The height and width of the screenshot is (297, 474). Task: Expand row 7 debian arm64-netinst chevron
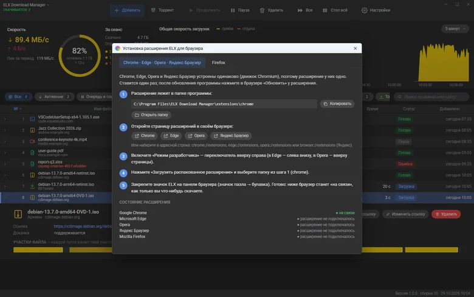click(5, 186)
